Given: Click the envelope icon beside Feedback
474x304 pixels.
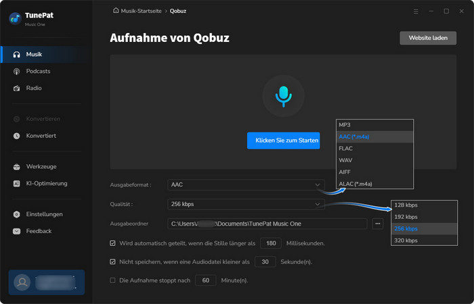Looking at the screenshot, I should (17, 231).
